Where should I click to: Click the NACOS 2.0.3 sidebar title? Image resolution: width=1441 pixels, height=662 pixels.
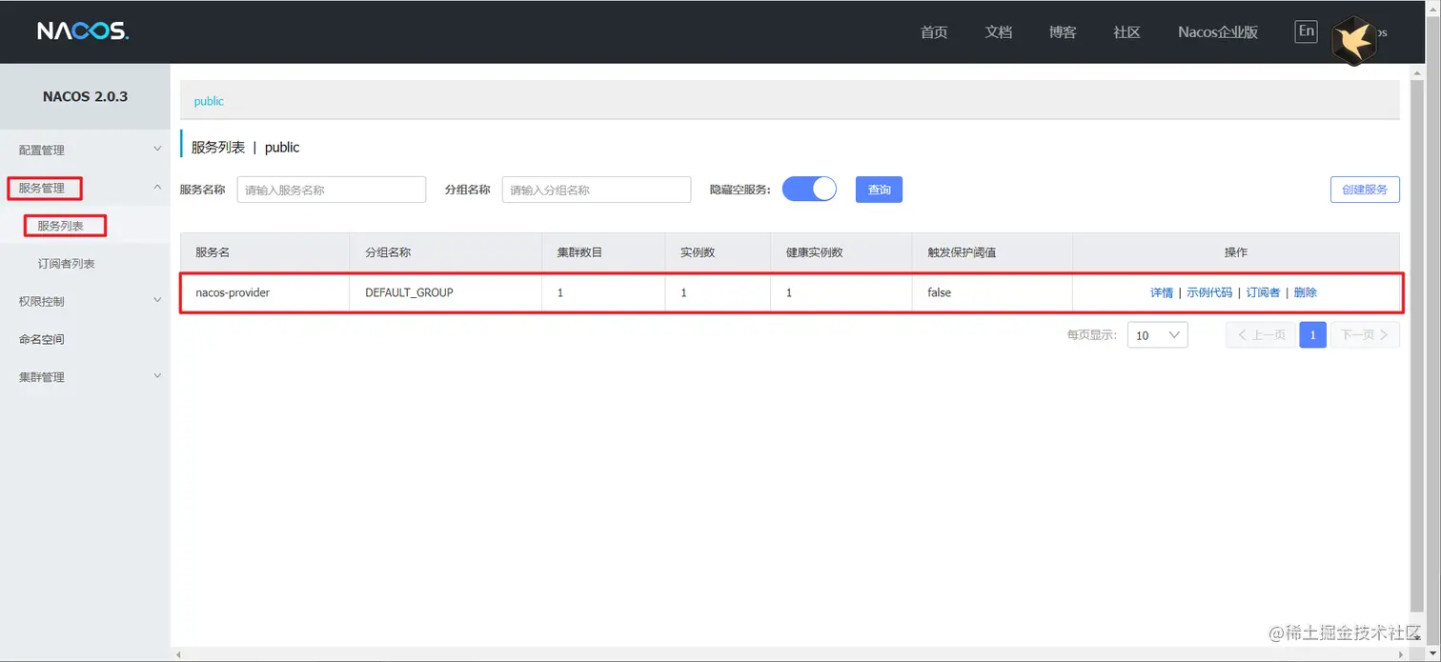pos(85,96)
